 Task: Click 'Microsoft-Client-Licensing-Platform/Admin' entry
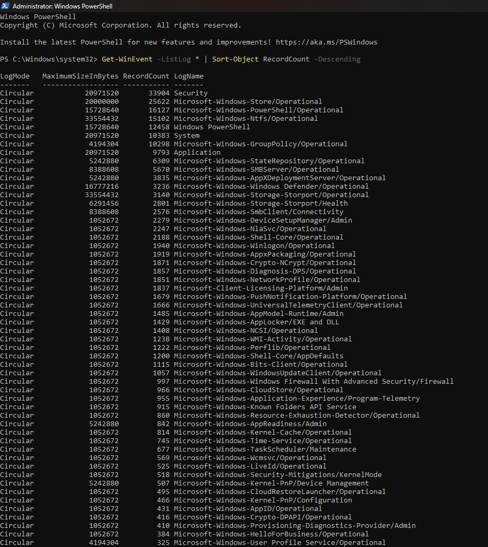point(260,288)
